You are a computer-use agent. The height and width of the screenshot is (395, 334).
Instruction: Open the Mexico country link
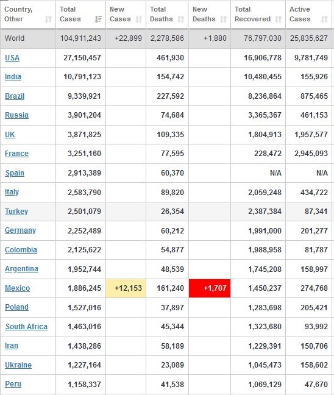[18, 288]
